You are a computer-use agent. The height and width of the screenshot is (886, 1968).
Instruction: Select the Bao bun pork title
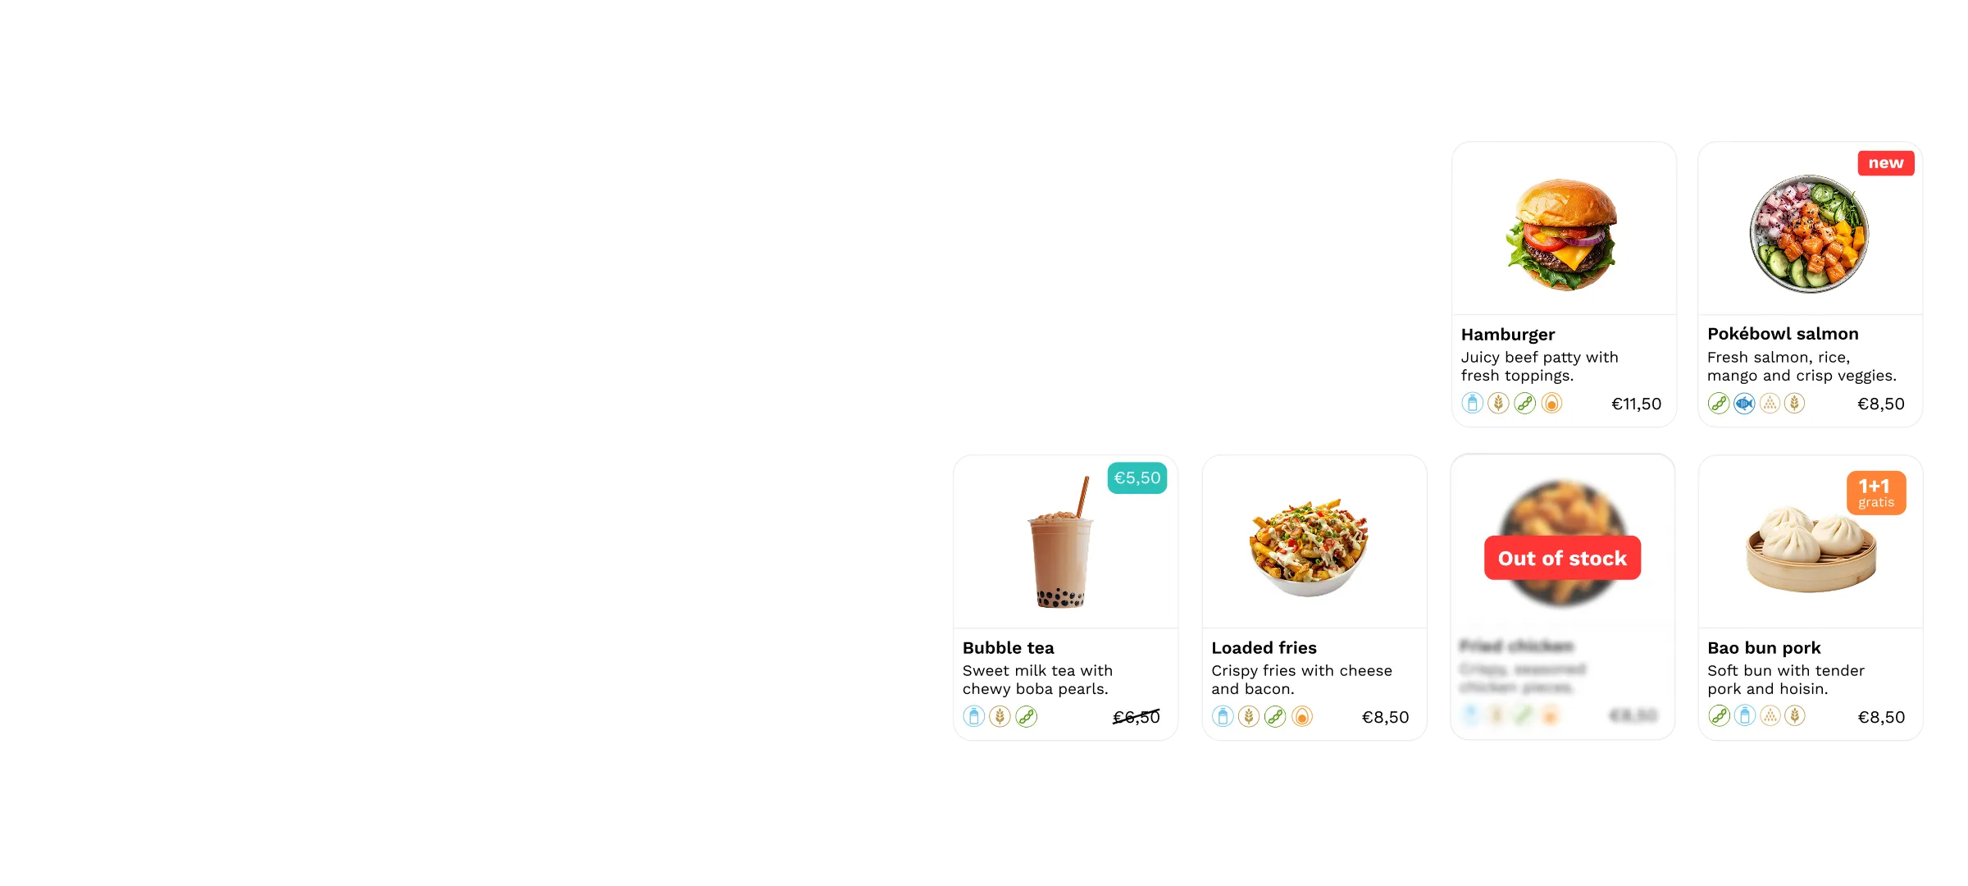[1764, 648]
